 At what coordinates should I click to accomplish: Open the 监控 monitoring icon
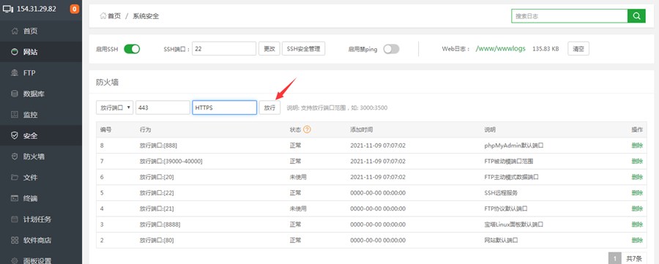tap(15, 115)
